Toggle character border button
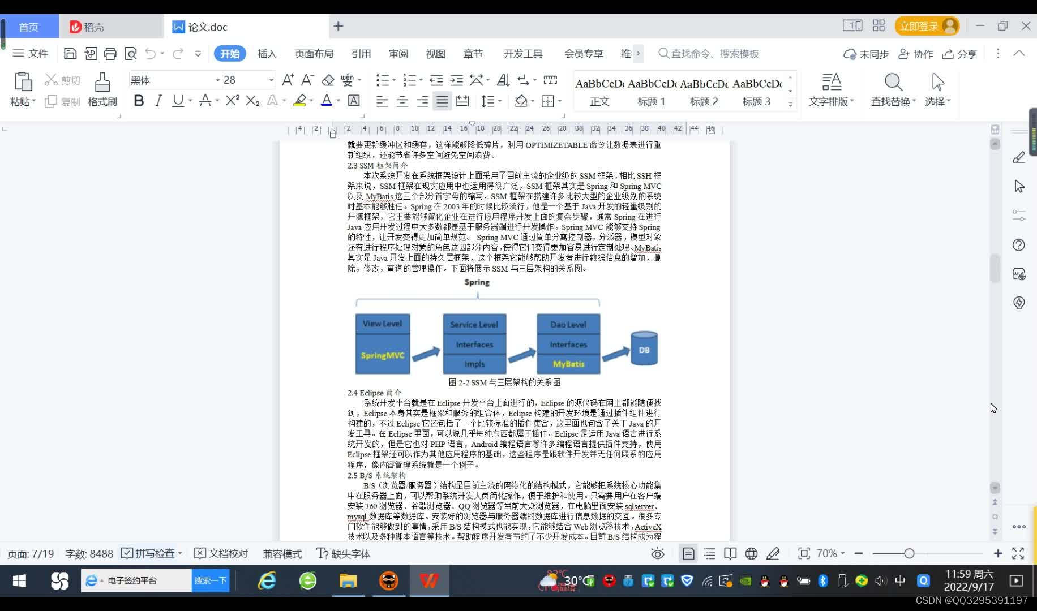This screenshot has height=611, width=1037. tap(354, 101)
